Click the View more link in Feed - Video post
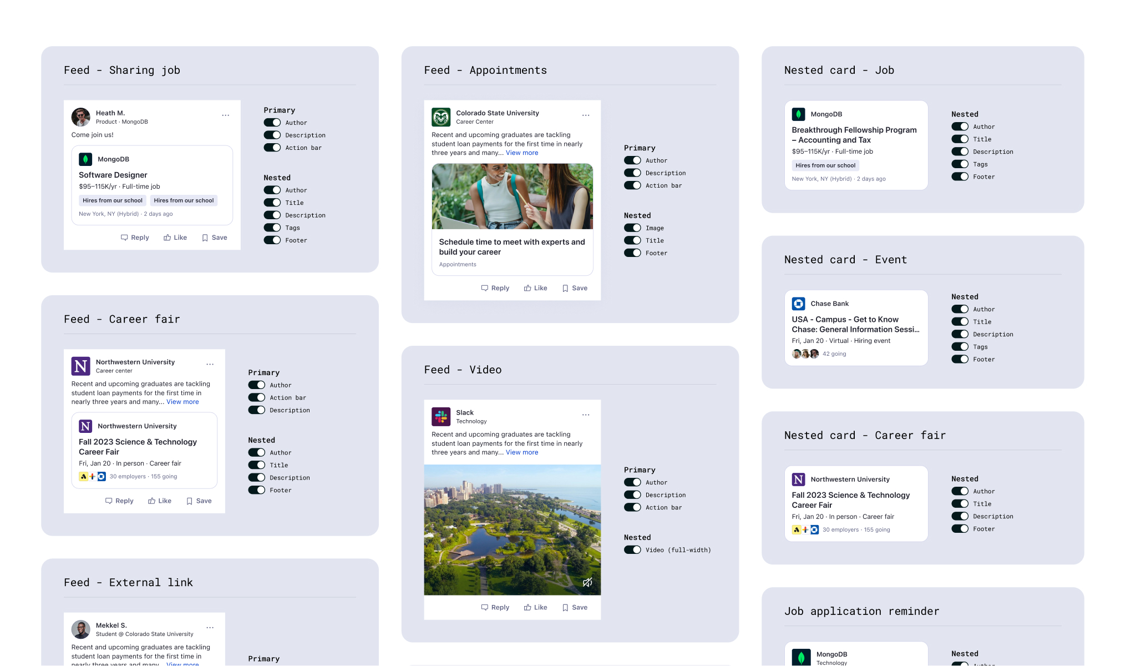The height and width of the screenshot is (666, 1126). point(522,452)
